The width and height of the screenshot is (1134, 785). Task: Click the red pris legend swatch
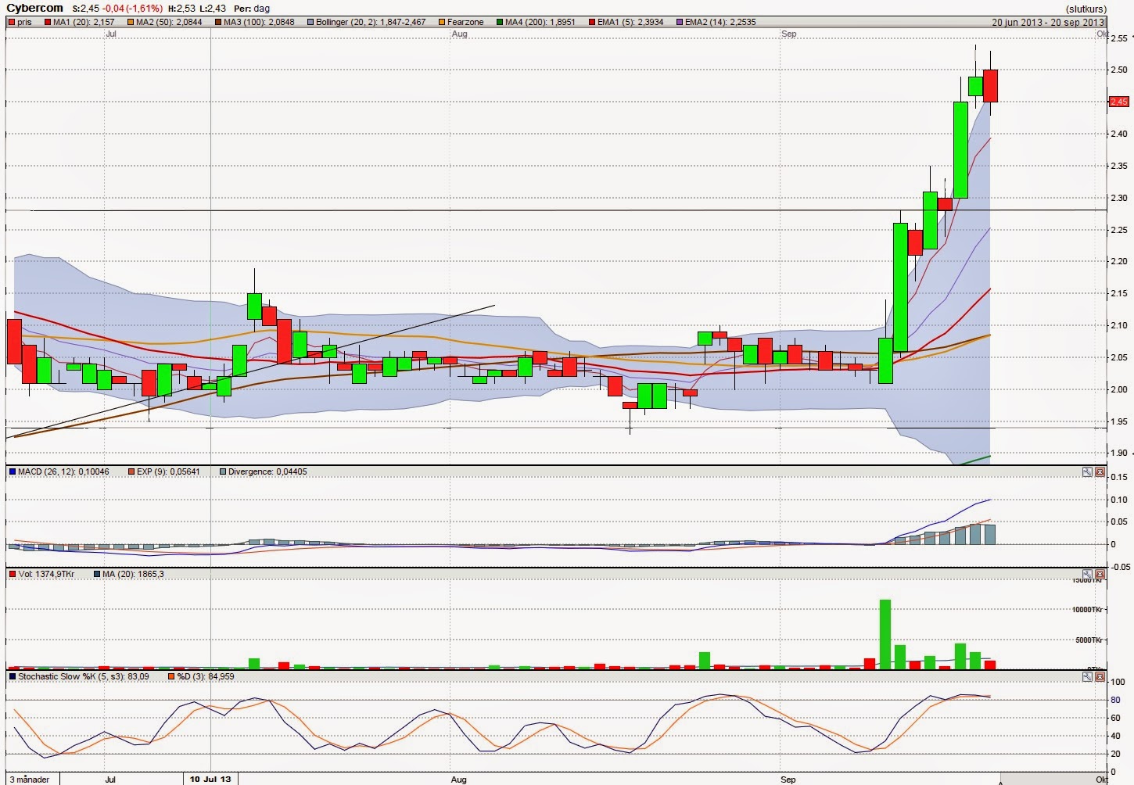click(12, 22)
